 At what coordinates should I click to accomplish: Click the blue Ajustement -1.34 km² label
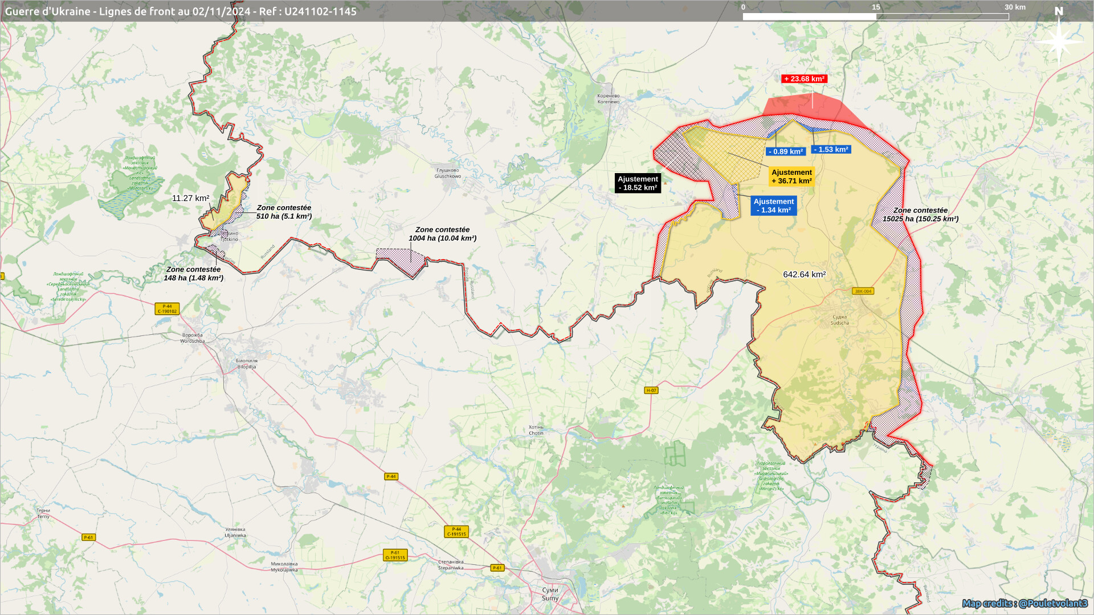pyautogui.click(x=773, y=206)
